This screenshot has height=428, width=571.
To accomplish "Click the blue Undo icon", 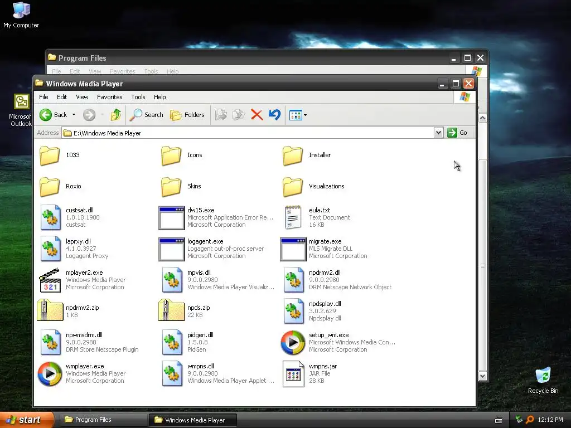I will click(274, 115).
